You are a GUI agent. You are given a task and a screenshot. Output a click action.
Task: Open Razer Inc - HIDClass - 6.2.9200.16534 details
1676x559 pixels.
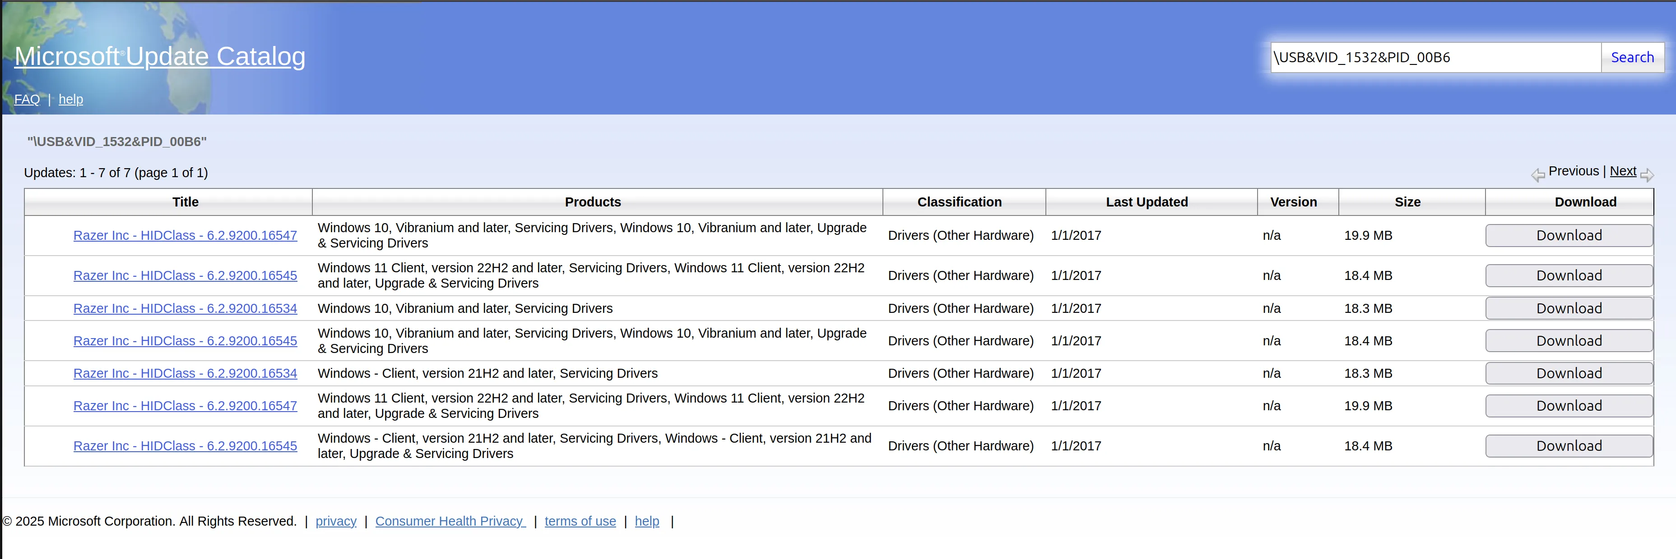pos(186,308)
